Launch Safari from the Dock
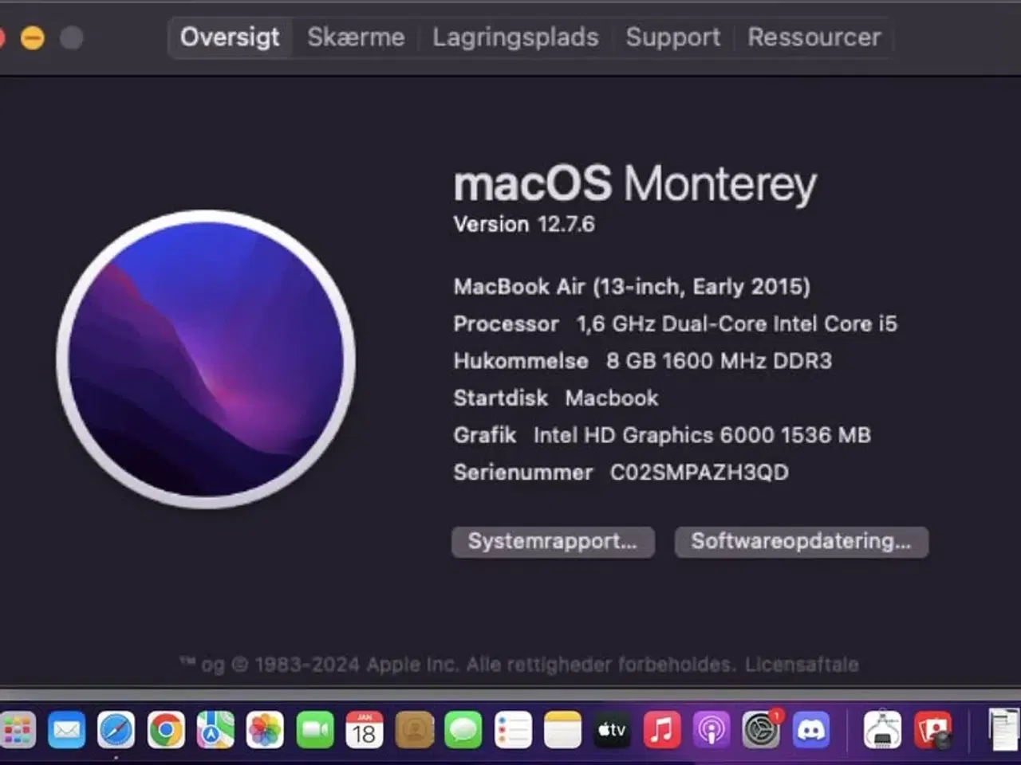 coord(115,729)
